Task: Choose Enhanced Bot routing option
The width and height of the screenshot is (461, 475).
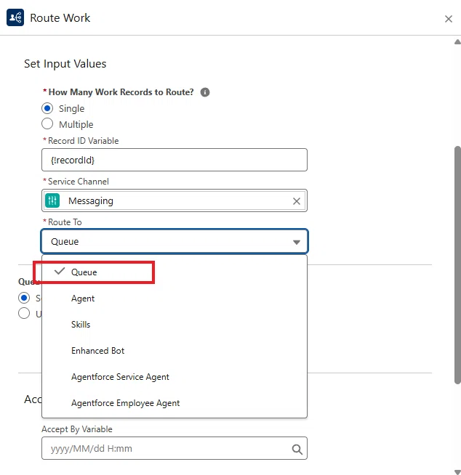Action: point(175,351)
